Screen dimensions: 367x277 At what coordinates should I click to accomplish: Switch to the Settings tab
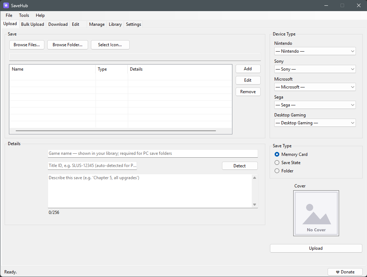click(x=134, y=24)
